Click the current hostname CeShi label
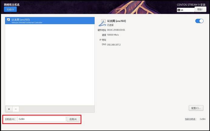 pos(202,119)
